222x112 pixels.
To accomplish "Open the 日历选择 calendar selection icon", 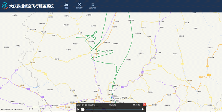I will (x=79, y=5).
